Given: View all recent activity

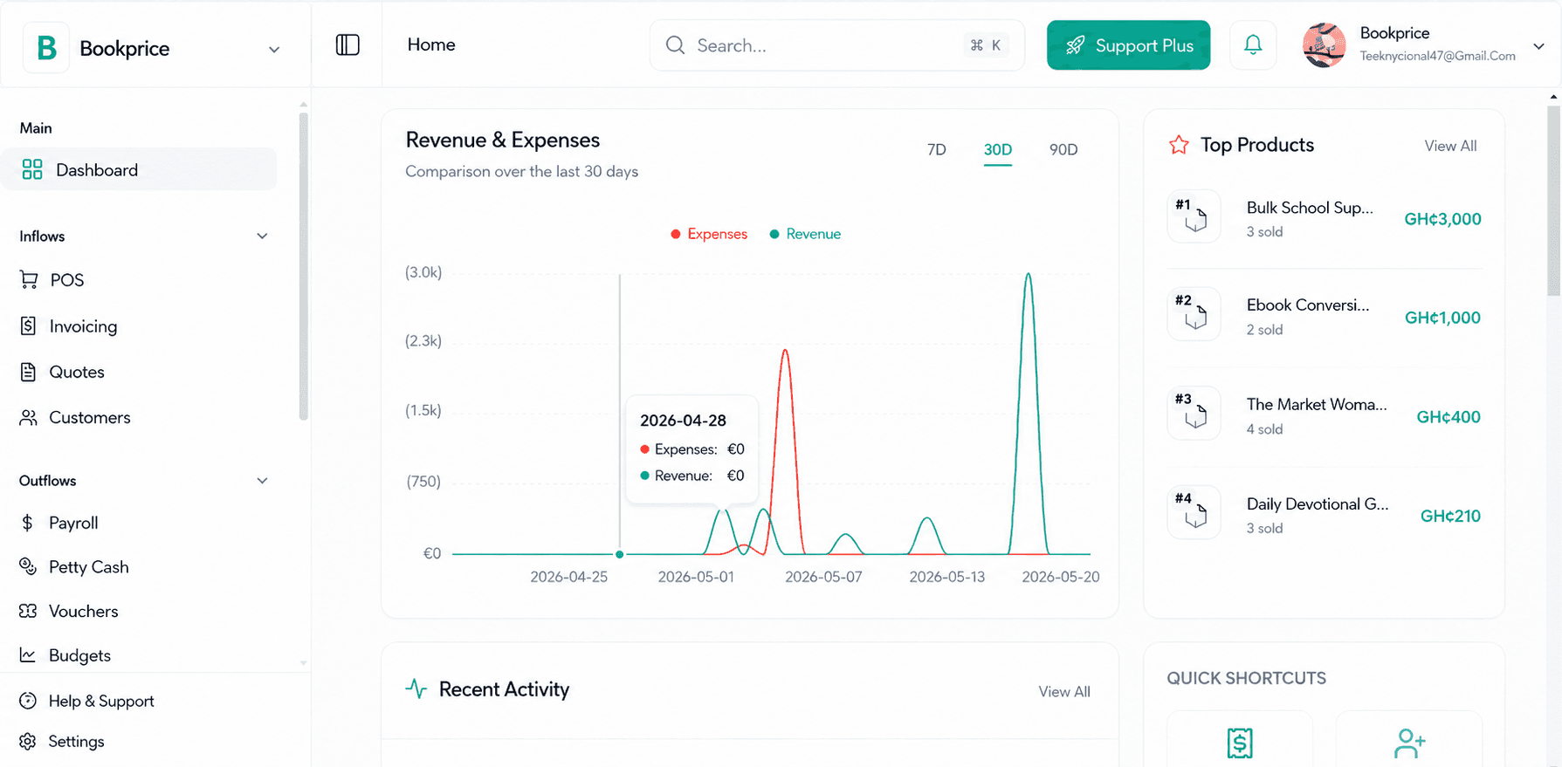Looking at the screenshot, I should (1064, 691).
